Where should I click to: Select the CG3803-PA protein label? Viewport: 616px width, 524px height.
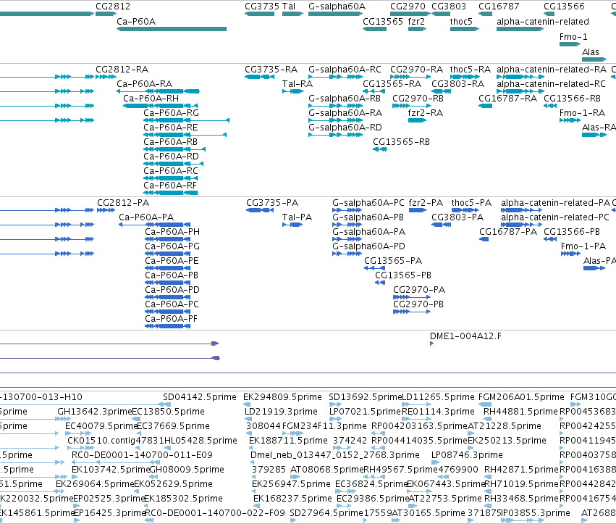457,217
